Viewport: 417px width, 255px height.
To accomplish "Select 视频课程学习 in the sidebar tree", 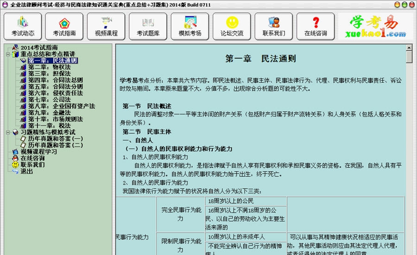I will tap(38, 151).
